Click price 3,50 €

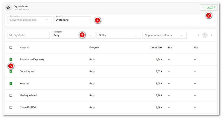click(159, 83)
